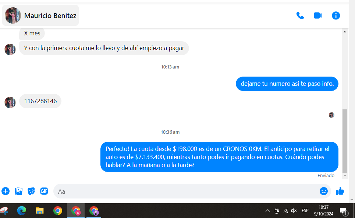Click the plus icon for more actions

tap(6, 191)
